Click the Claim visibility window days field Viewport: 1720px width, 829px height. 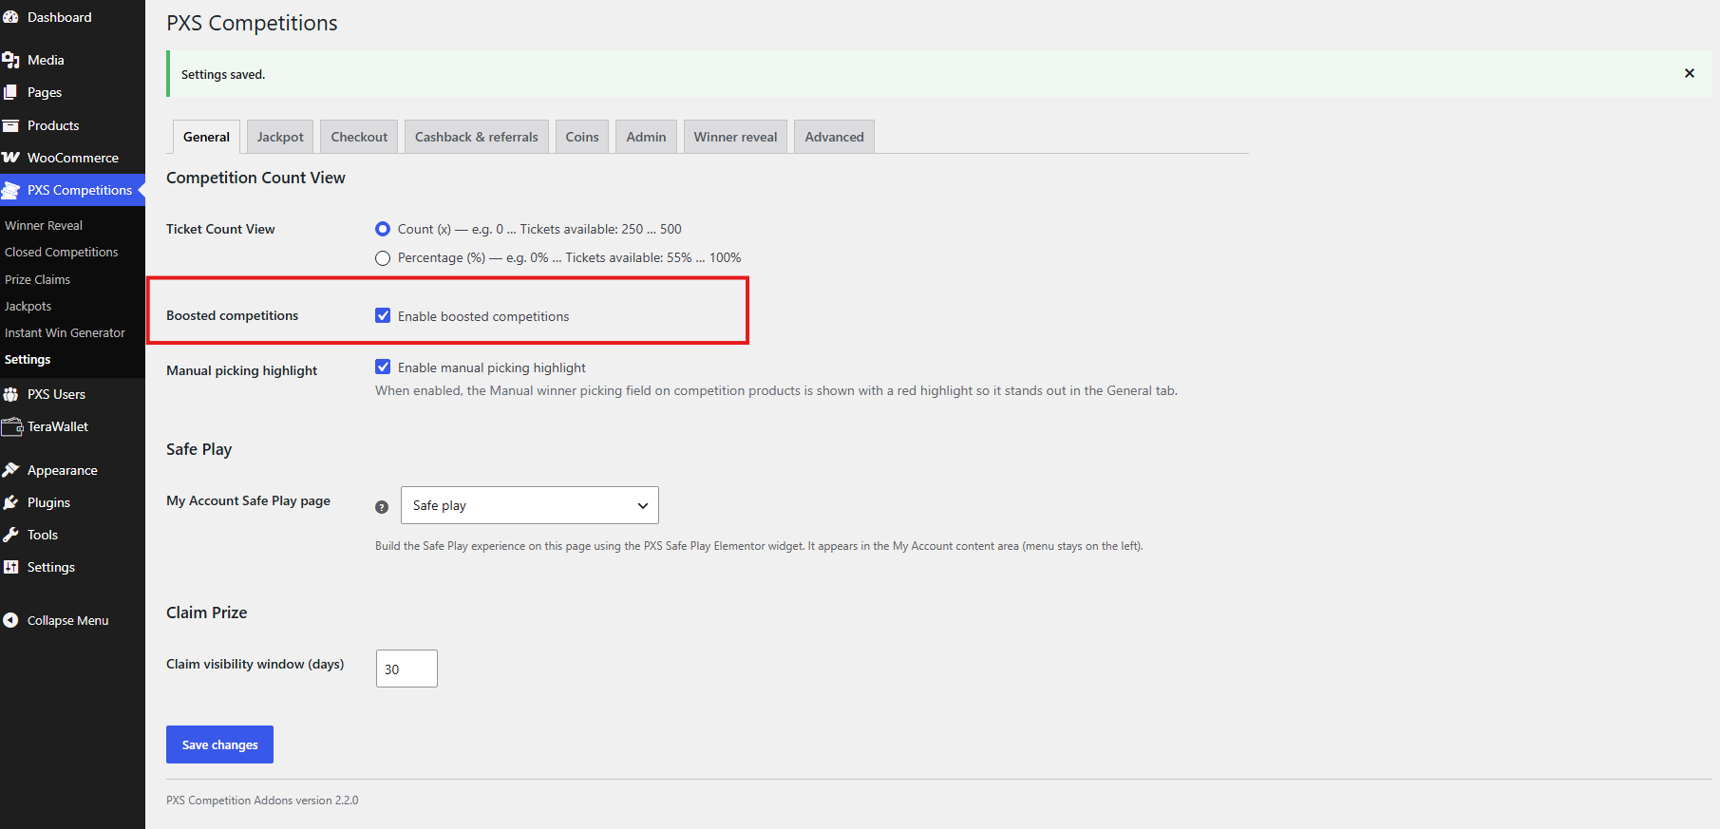click(x=406, y=669)
